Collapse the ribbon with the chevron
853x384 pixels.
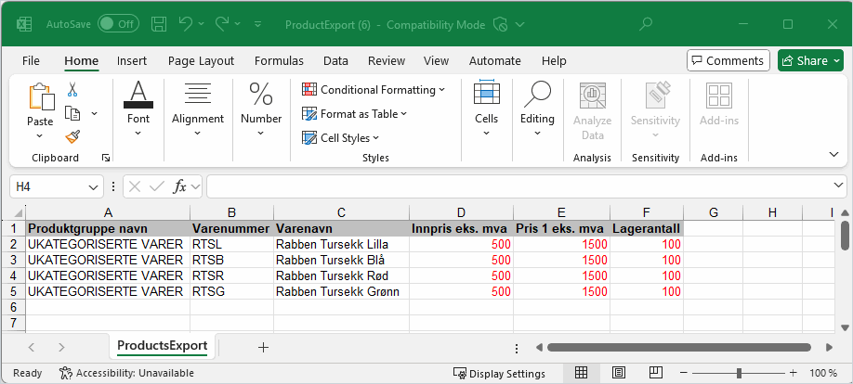click(x=833, y=154)
